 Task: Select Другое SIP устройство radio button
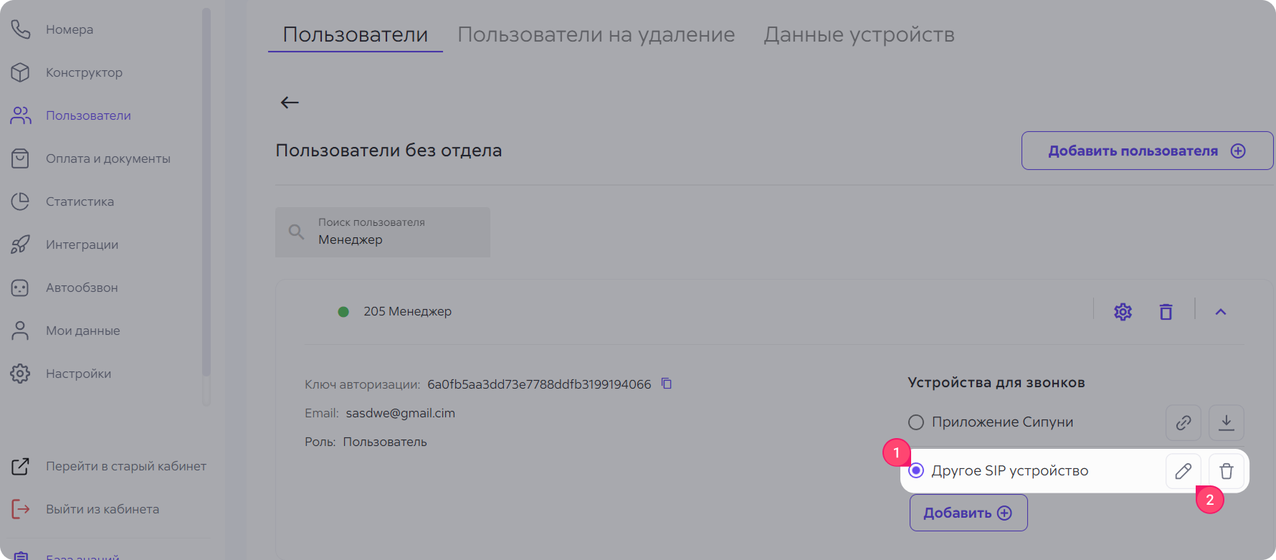pyautogui.click(x=916, y=471)
